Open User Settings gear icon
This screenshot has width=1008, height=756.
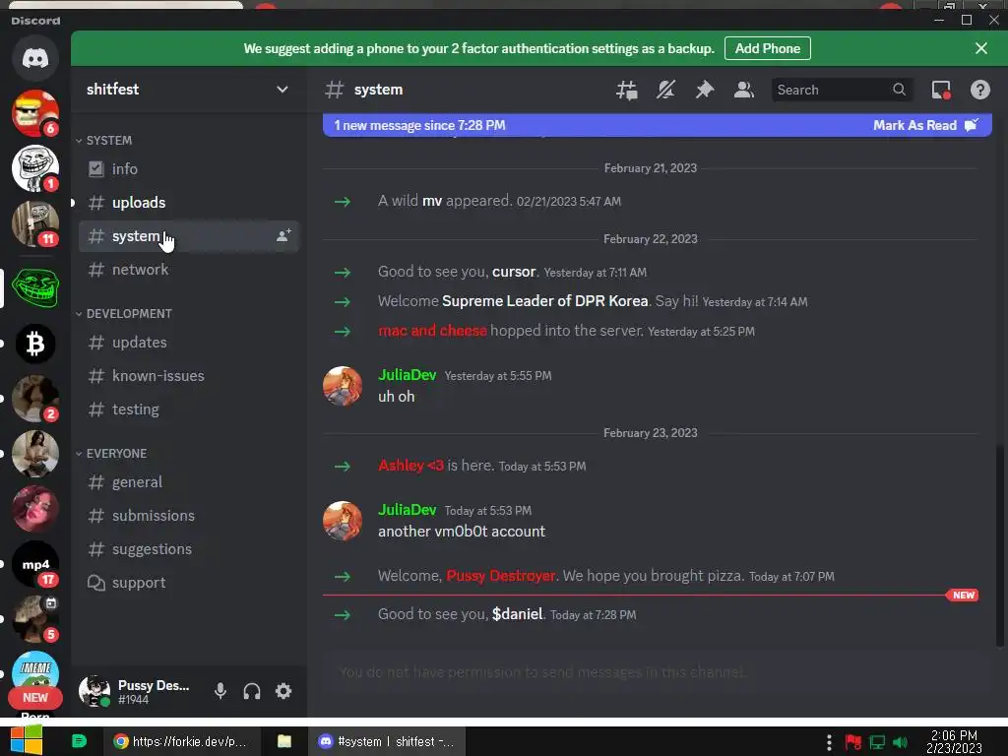283,691
